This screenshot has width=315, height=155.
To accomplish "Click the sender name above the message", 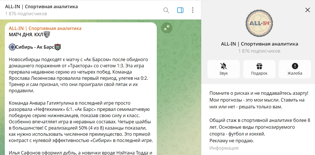I will pyautogui.click(x=45, y=28).
